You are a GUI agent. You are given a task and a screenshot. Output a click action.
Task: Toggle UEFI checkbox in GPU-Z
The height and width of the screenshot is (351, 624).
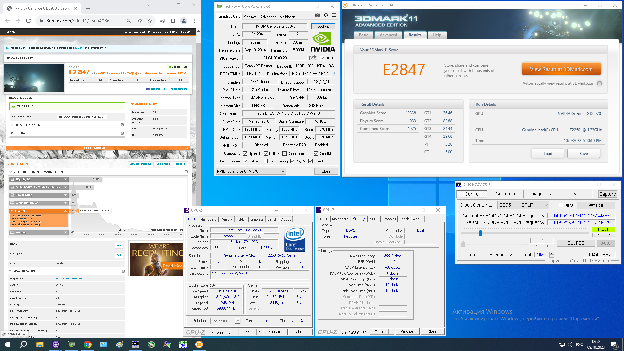322,58
